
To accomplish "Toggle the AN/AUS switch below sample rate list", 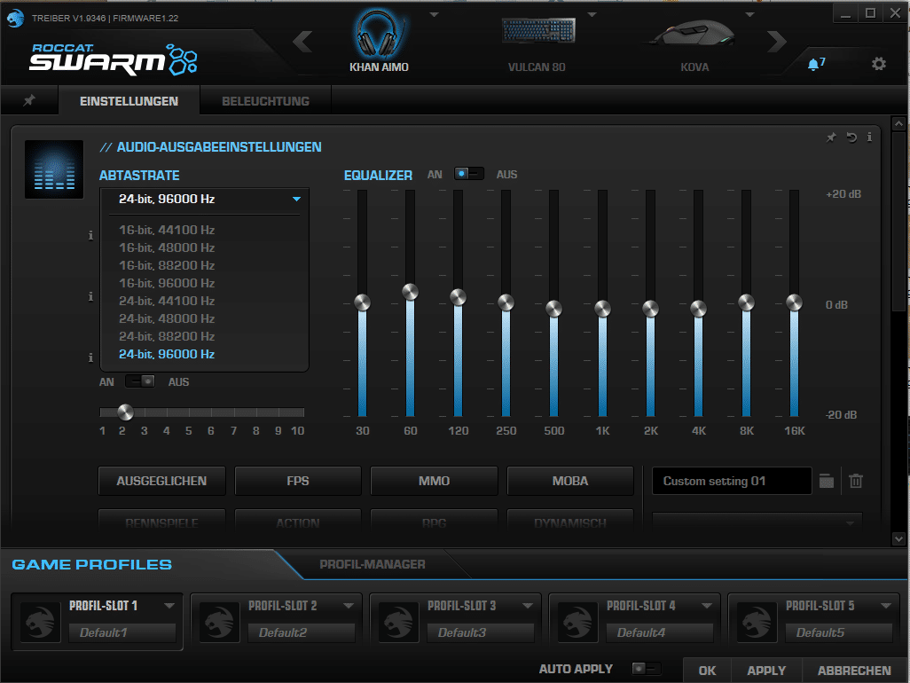I will 140,381.
